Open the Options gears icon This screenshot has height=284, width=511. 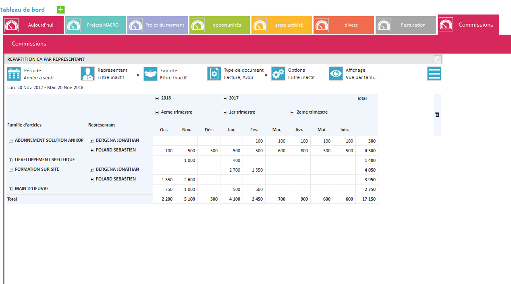tap(278, 74)
